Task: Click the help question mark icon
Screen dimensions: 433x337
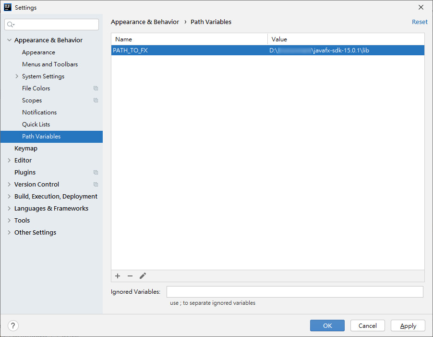Action: pyautogui.click(x=13, y=325)
